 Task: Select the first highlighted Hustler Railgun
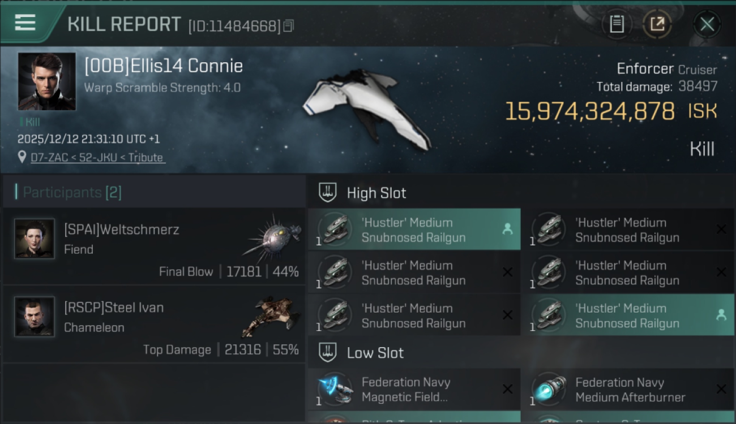coord(414,230)
